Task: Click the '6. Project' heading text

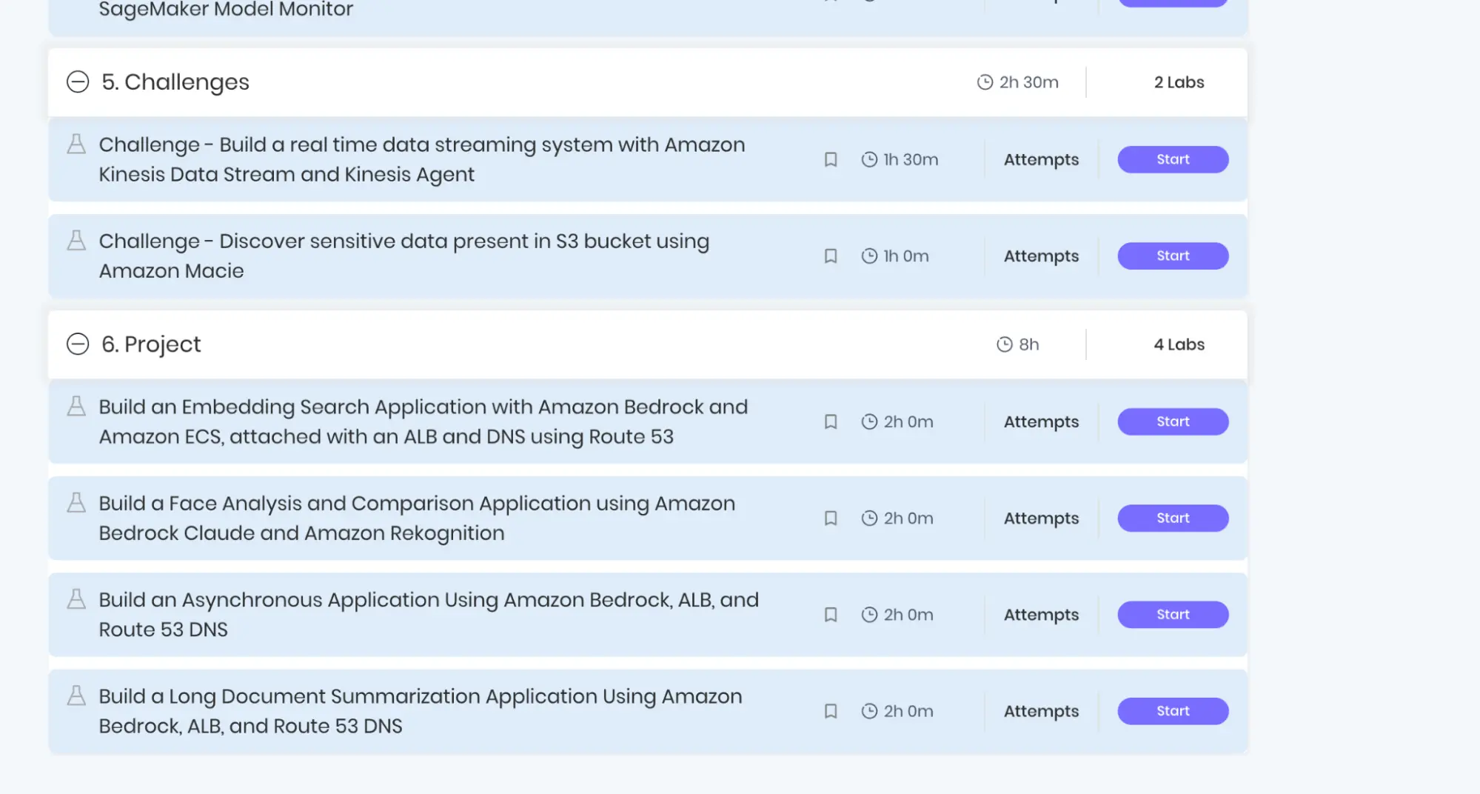Action: 151,344
